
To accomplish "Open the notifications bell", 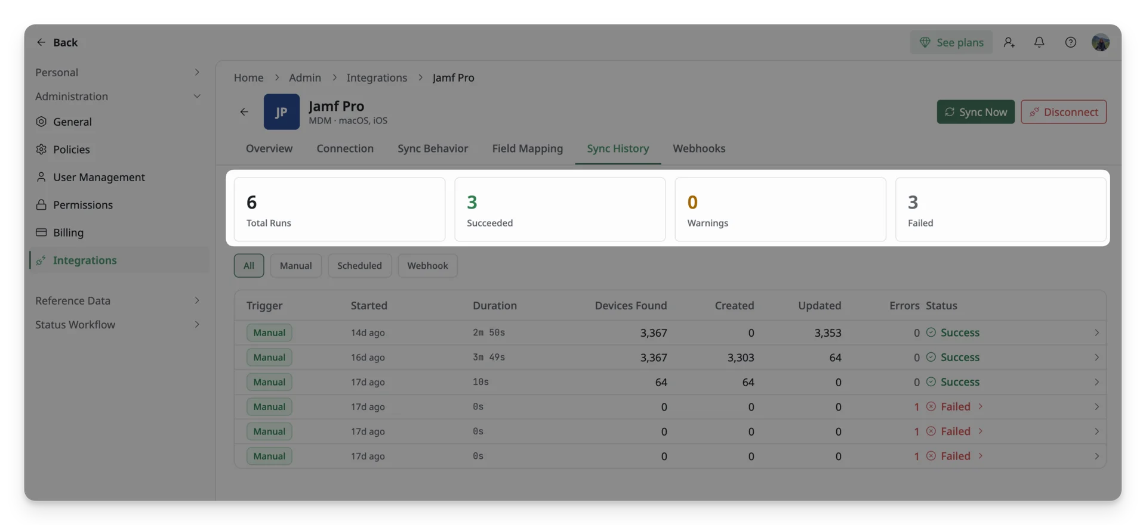I will tap(1039, 42).
